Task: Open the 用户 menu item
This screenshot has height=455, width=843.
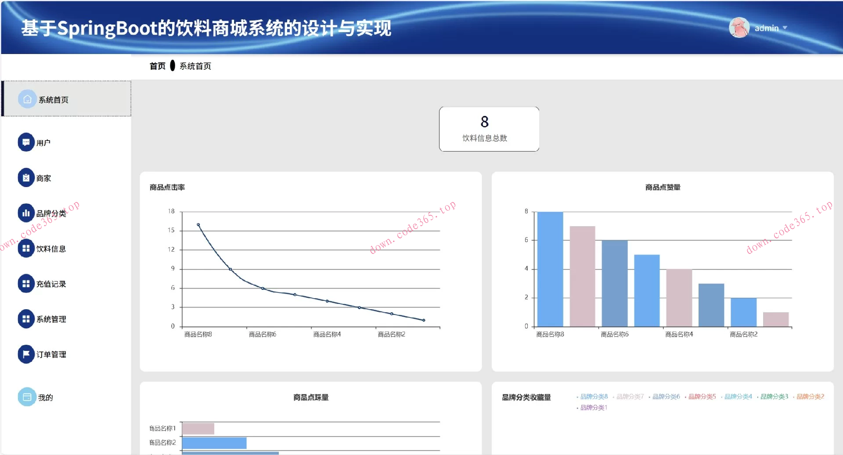Action: (x=43, y=143)
